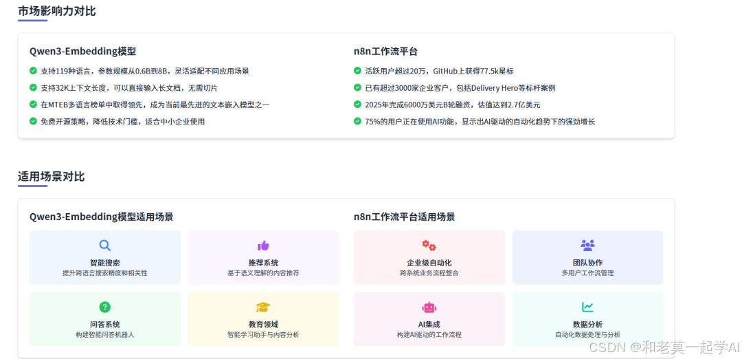Click the line about 免费开源策略
The image size is (742, 359).
(x=122, y=122)
